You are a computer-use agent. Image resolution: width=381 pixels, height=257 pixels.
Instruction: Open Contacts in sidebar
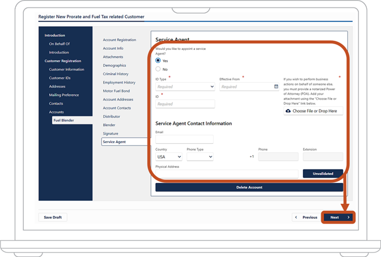pos(56,104)
